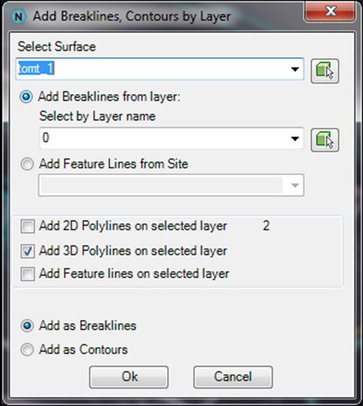This screenshot has width=363, height=406.
Task: Uncheck Add 3D Polylines on selected layer
Action: [27, 251]
